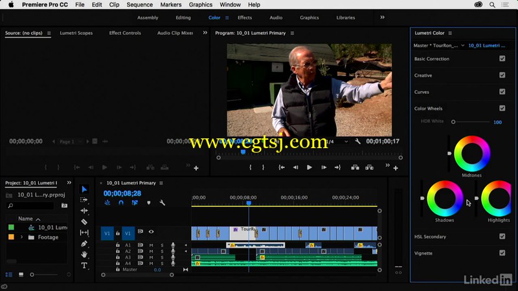Open Effect Controls tab
Screen dimensions: 518x291
coord(125,33)
